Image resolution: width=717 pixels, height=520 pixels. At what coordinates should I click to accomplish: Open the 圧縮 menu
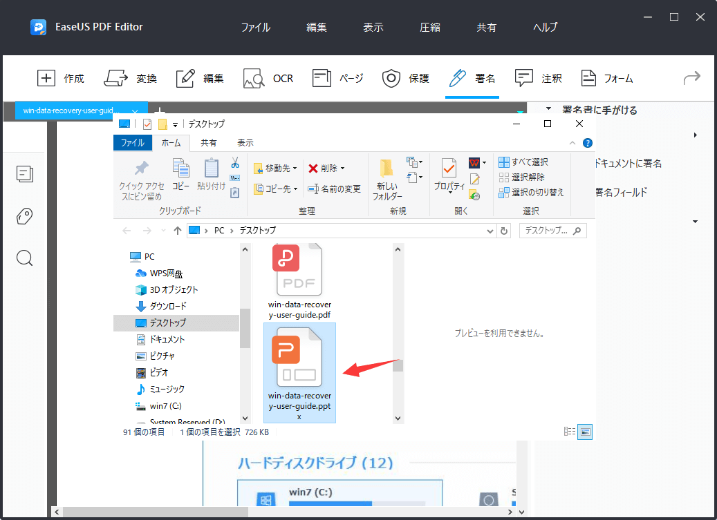[429, 27]
